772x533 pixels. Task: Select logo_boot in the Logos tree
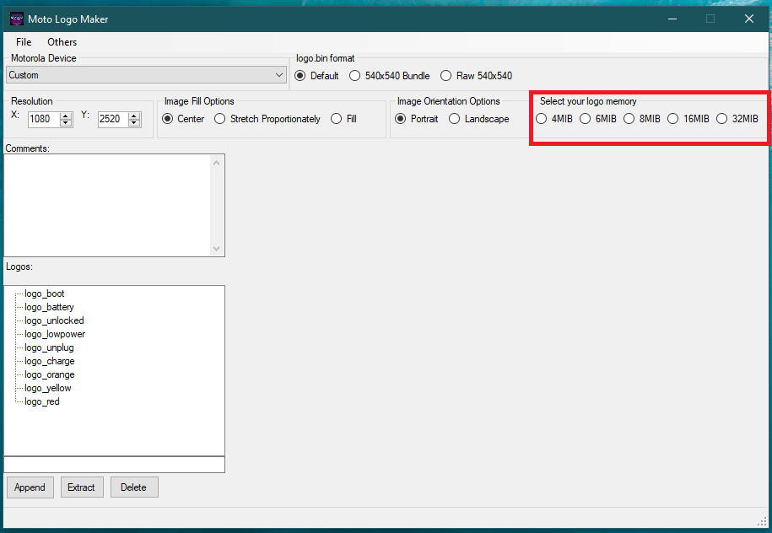(45, 293)
